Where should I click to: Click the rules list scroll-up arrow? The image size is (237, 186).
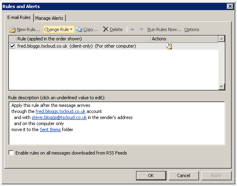[222, 39]
